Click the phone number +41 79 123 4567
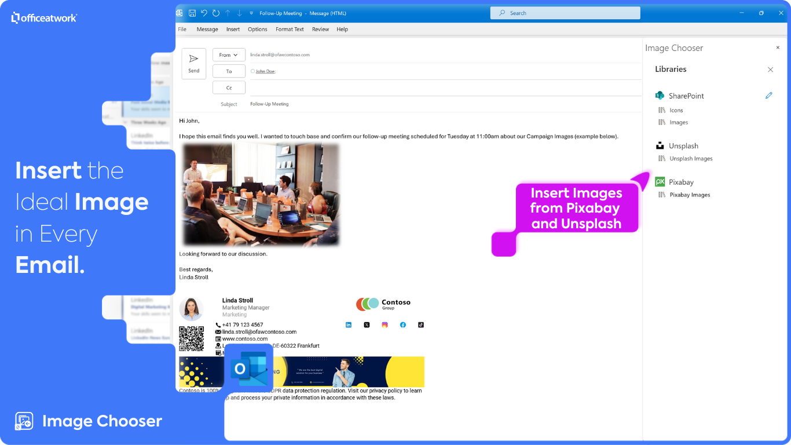 tap(243, 325)
